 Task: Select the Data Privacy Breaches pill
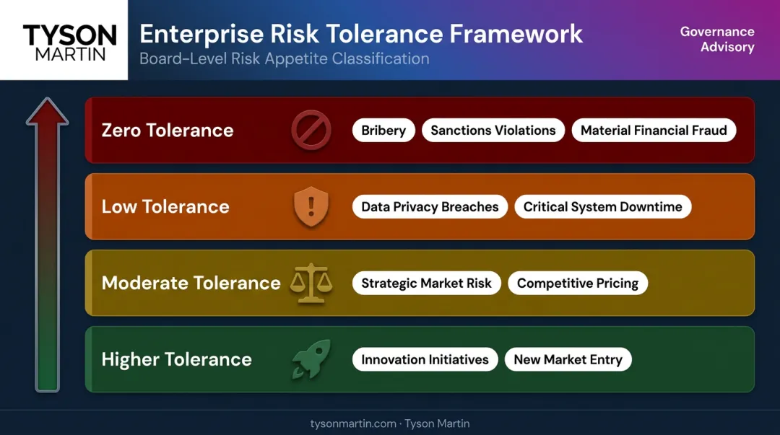(x=430, y=206)
